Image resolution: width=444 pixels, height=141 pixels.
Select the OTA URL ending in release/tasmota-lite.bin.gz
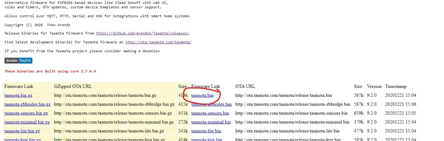[109, 131]
